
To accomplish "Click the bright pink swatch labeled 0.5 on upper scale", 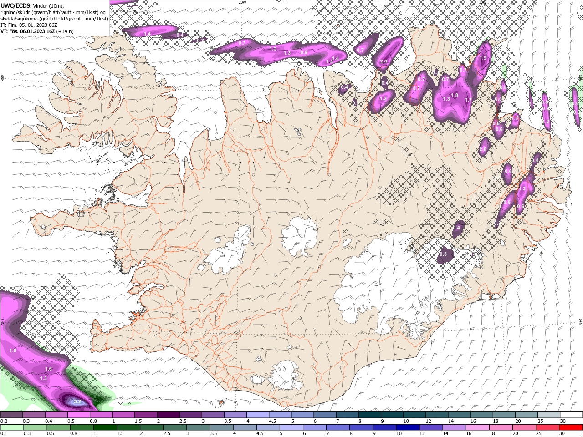I will (78, 415).
